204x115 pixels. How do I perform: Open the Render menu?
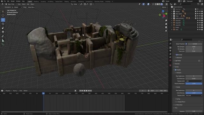point(13,1)
